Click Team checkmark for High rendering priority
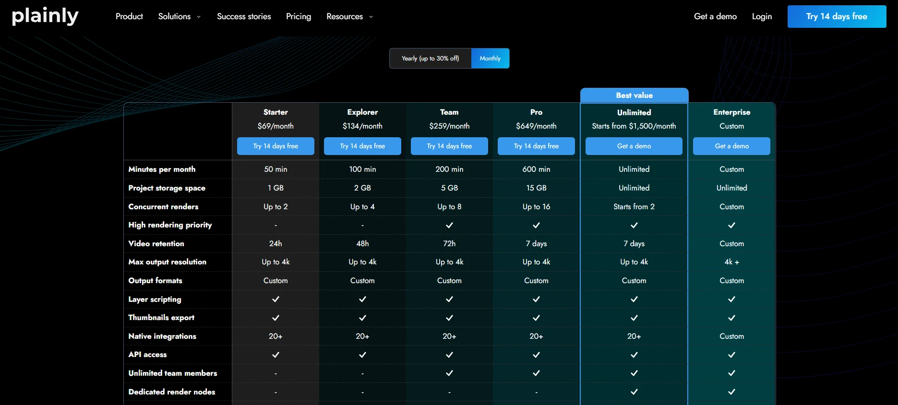 pos(449,225)
